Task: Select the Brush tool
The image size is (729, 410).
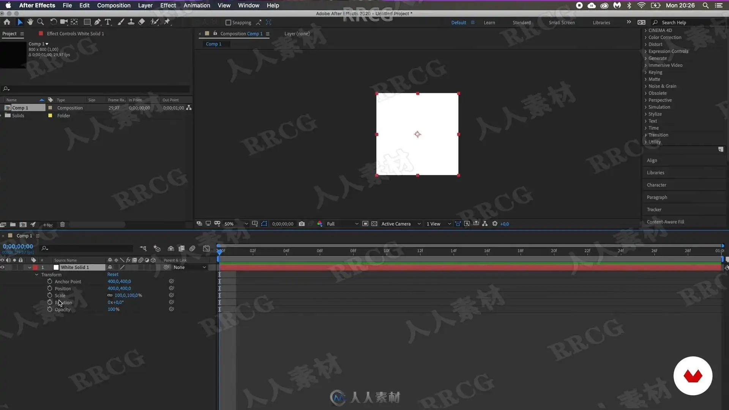Action: pyautogui.click(x=121, y=22)
